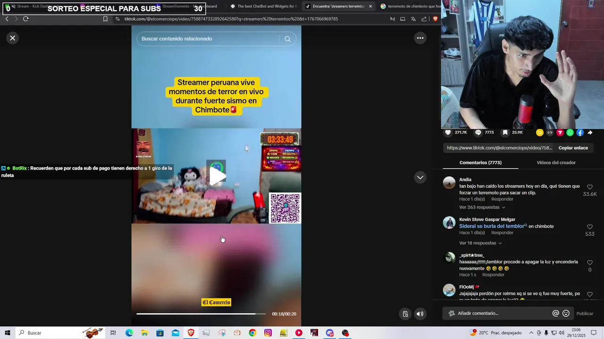Open Instagram from taskbar
The height and width of the screenshot is (339, 604).
pos(268,333)
